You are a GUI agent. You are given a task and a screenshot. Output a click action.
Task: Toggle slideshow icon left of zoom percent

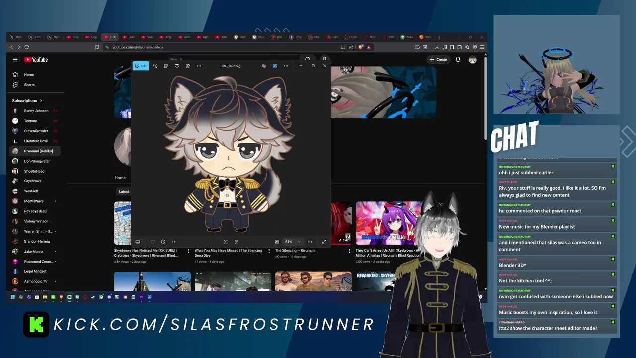pos(277,242)
